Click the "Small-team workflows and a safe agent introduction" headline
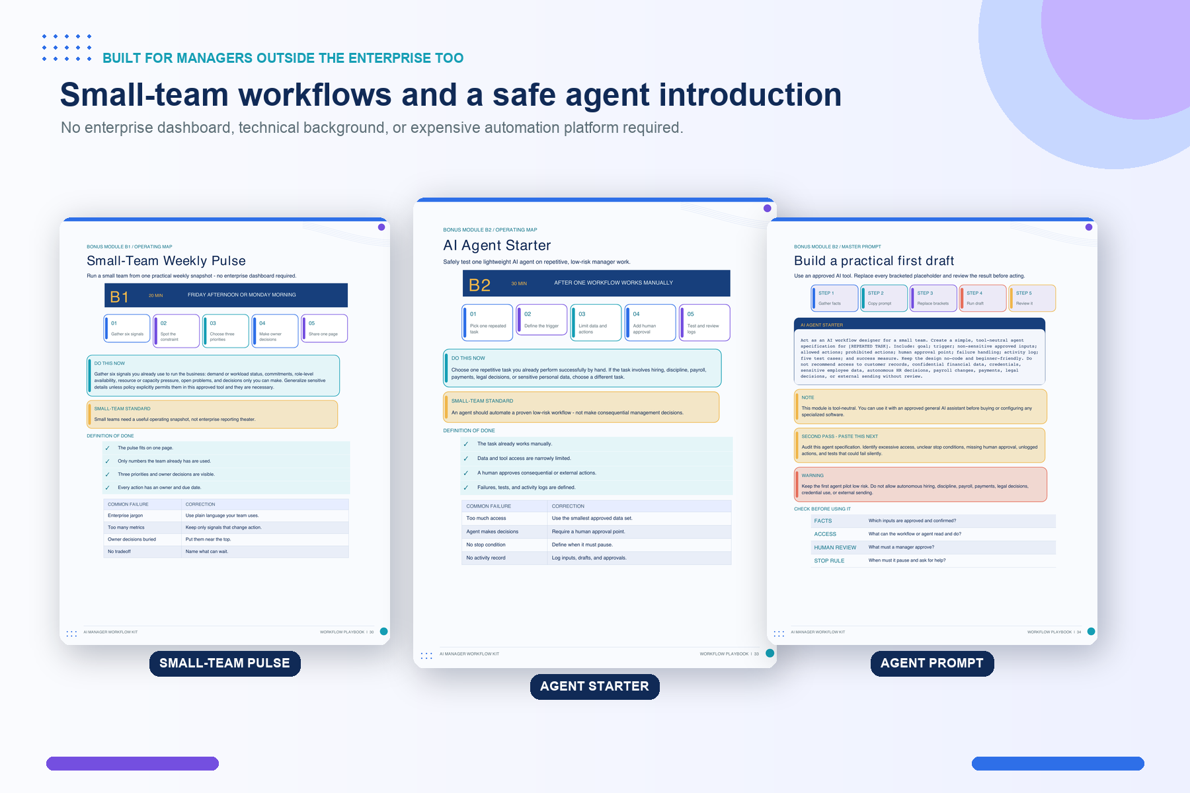Image resolution: width=1190 pixels, height=793 pixels. 451,94
